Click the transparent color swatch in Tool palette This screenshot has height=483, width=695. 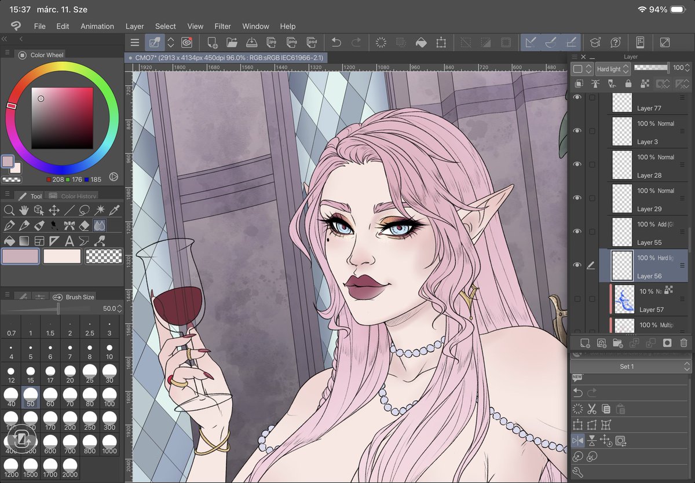(x=104, y=256)
